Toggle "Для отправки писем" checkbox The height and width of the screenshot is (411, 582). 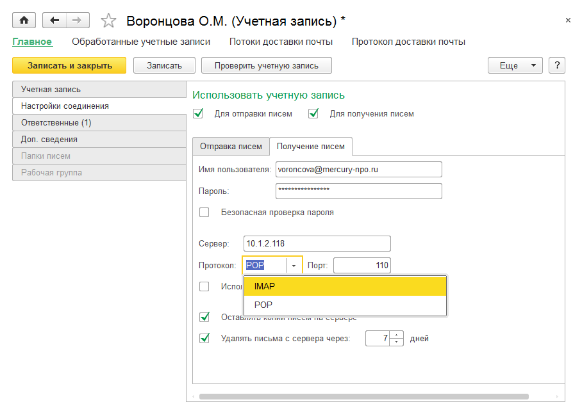coord(199,114)
